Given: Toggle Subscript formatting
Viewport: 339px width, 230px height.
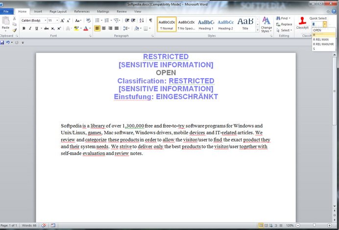Looking at the screenshot, I should click(x=53, y=28).
